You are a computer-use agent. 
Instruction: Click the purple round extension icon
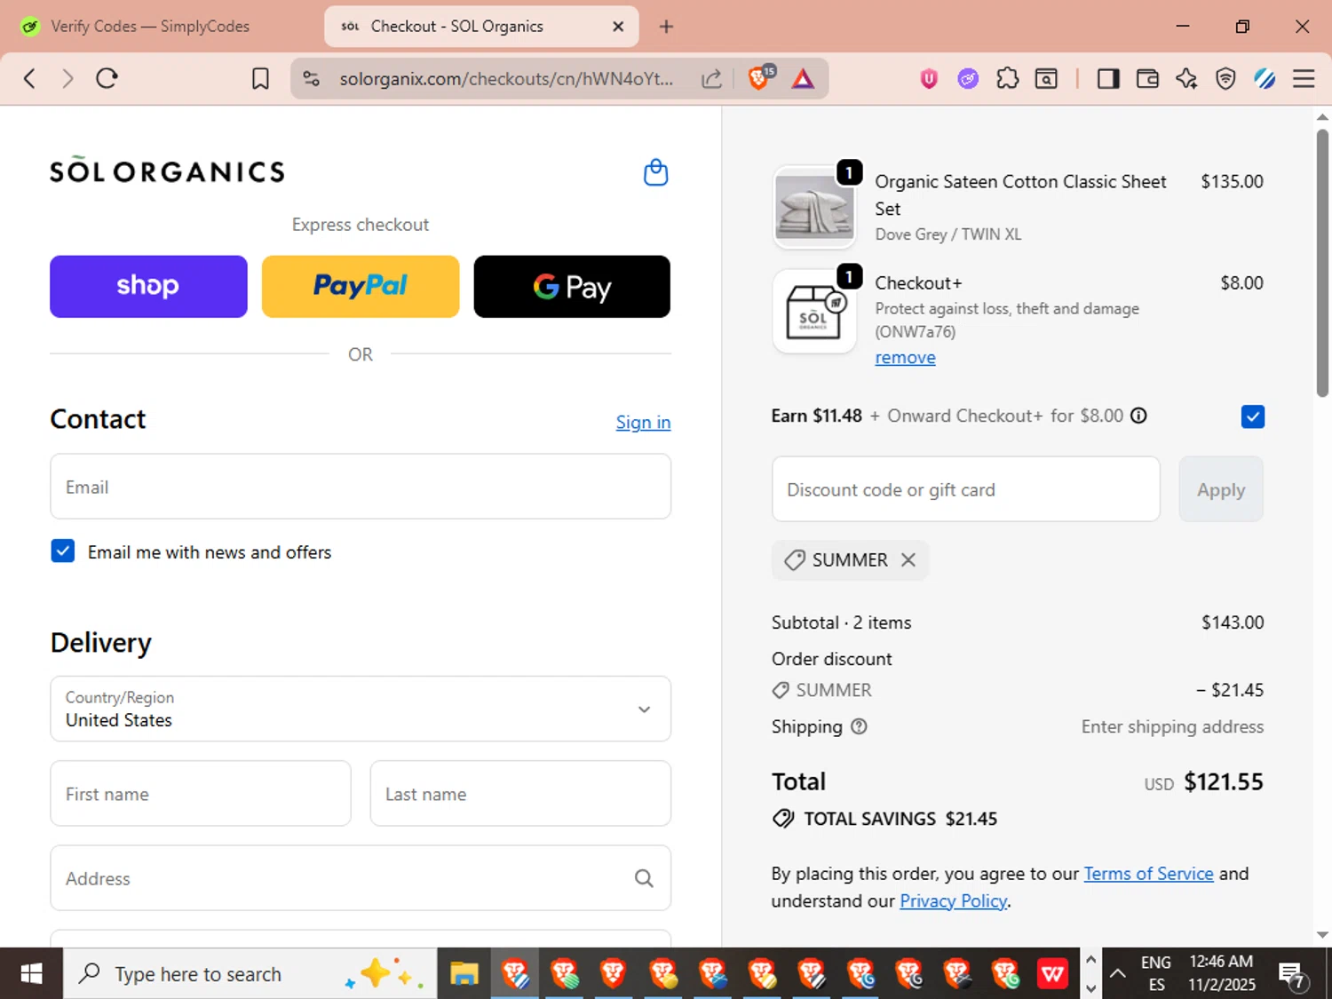(968, 79)
